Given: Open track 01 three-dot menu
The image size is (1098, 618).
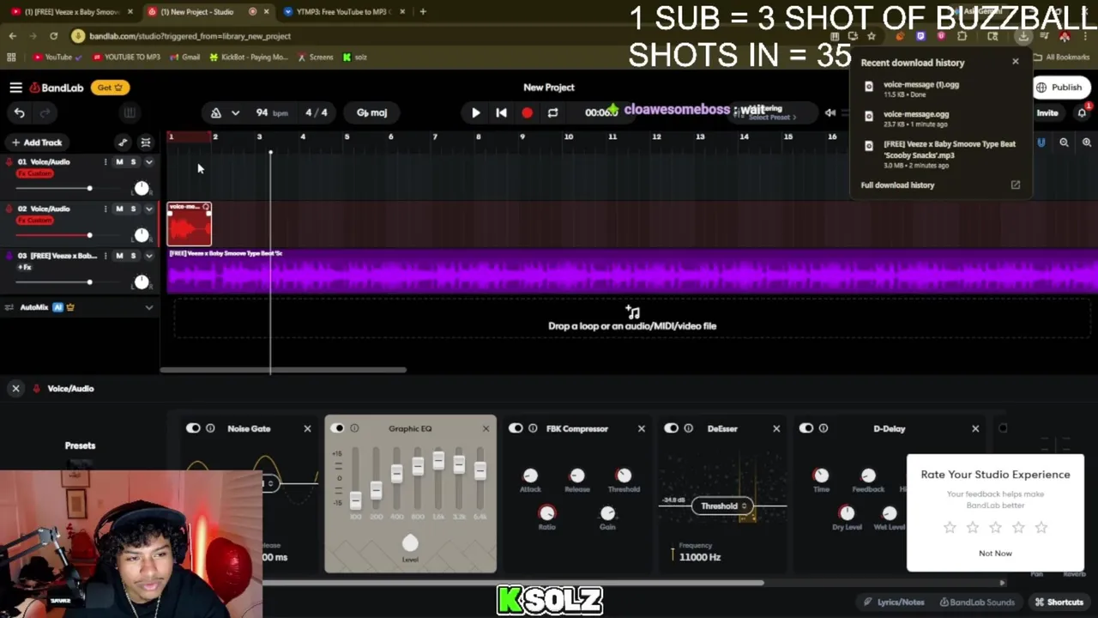Looking at the screenshot, I should tap(106, 162).
